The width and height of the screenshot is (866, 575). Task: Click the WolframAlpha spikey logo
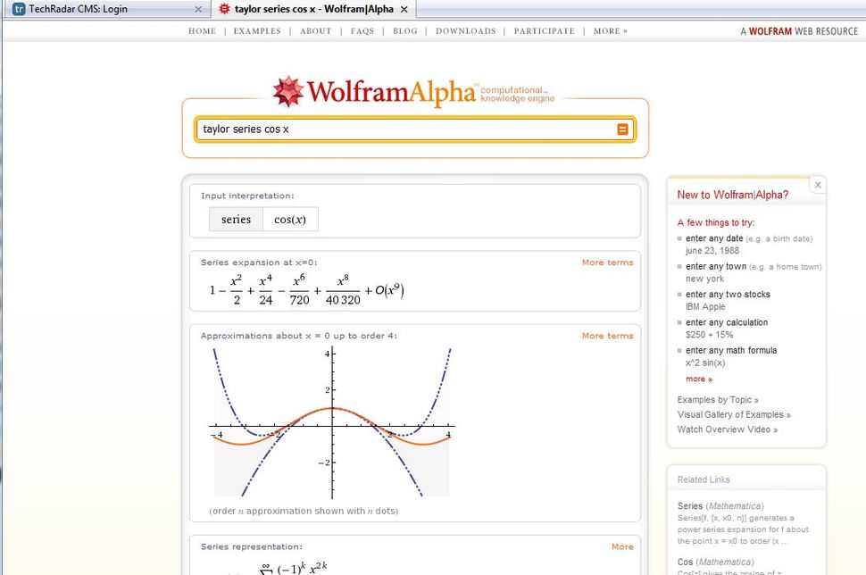285,92
